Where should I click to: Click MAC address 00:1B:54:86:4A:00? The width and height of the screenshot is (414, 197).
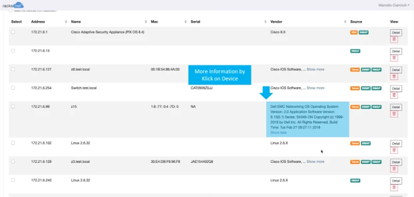(x=165, y=69)
